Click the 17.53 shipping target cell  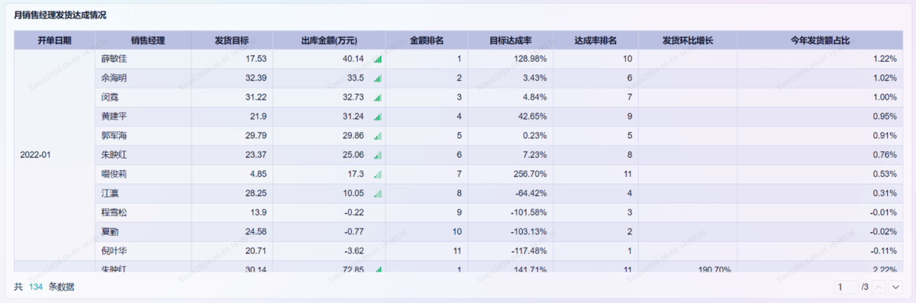[232, 59]
